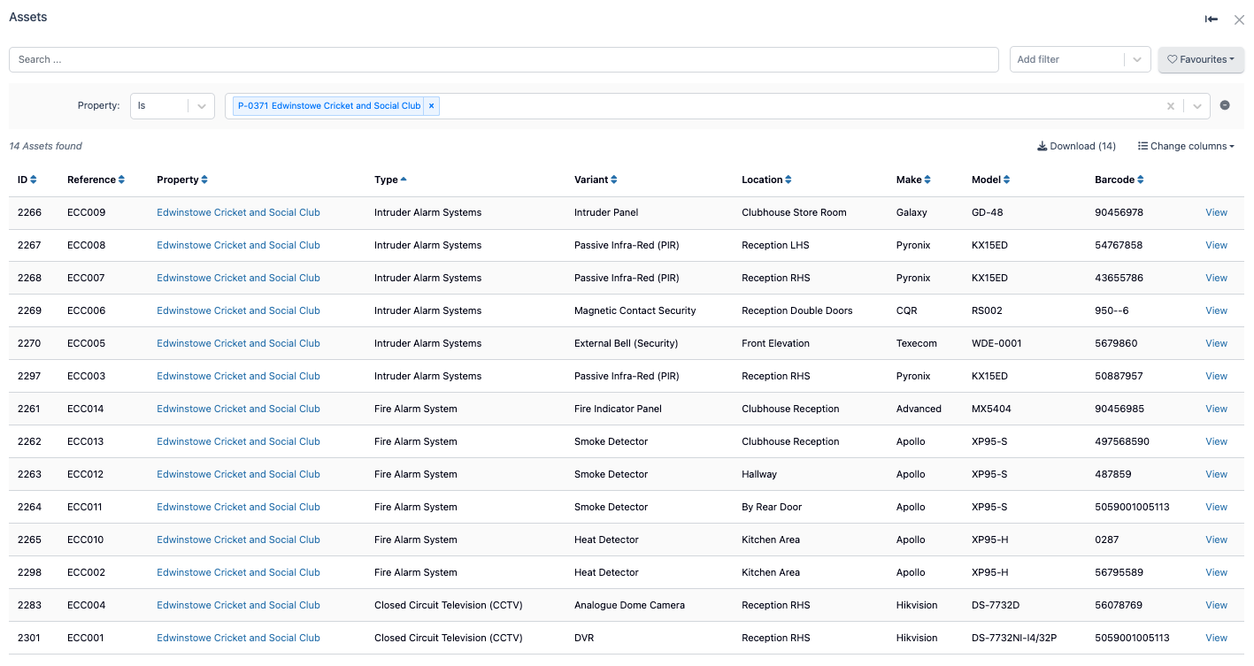Open property link in row ECC001
The height and width of the screenshot is (666, 1254).
pos(238,638)
